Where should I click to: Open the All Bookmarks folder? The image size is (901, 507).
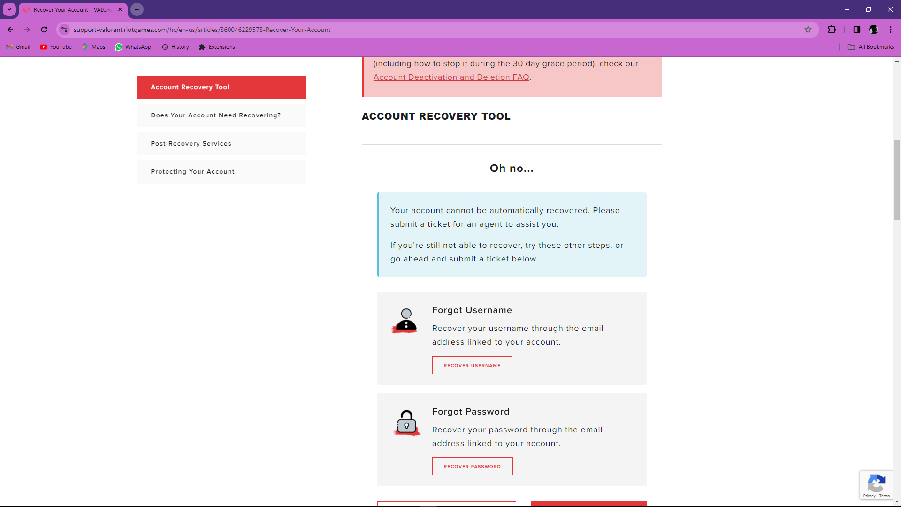(870, 47)
